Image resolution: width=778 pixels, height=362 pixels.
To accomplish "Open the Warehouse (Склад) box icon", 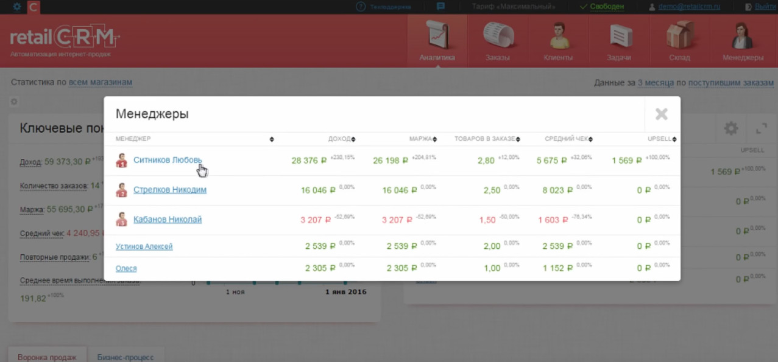I will click(679, 36).
